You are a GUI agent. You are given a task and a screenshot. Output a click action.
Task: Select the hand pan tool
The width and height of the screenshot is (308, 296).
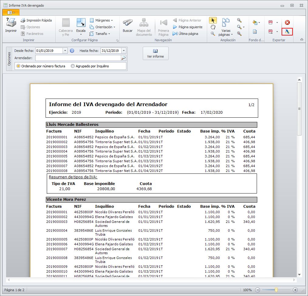click(x=213, y=27)
